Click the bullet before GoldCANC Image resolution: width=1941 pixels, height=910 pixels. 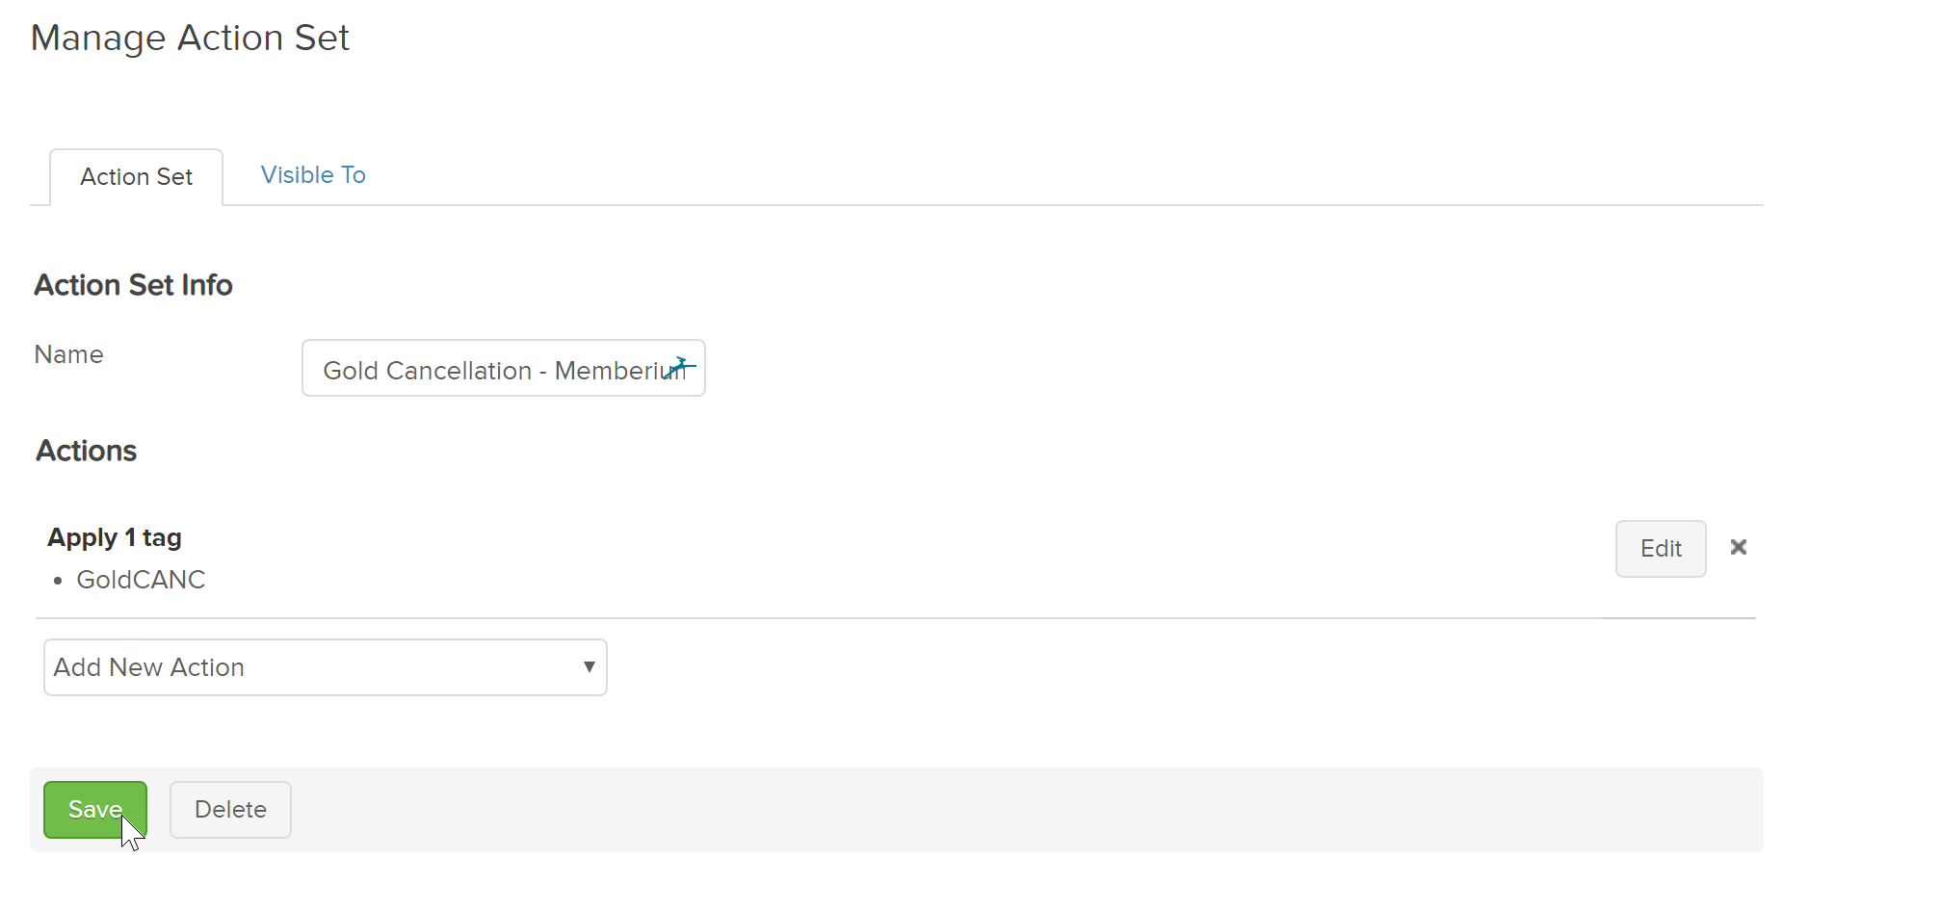(x=59, y=581)
